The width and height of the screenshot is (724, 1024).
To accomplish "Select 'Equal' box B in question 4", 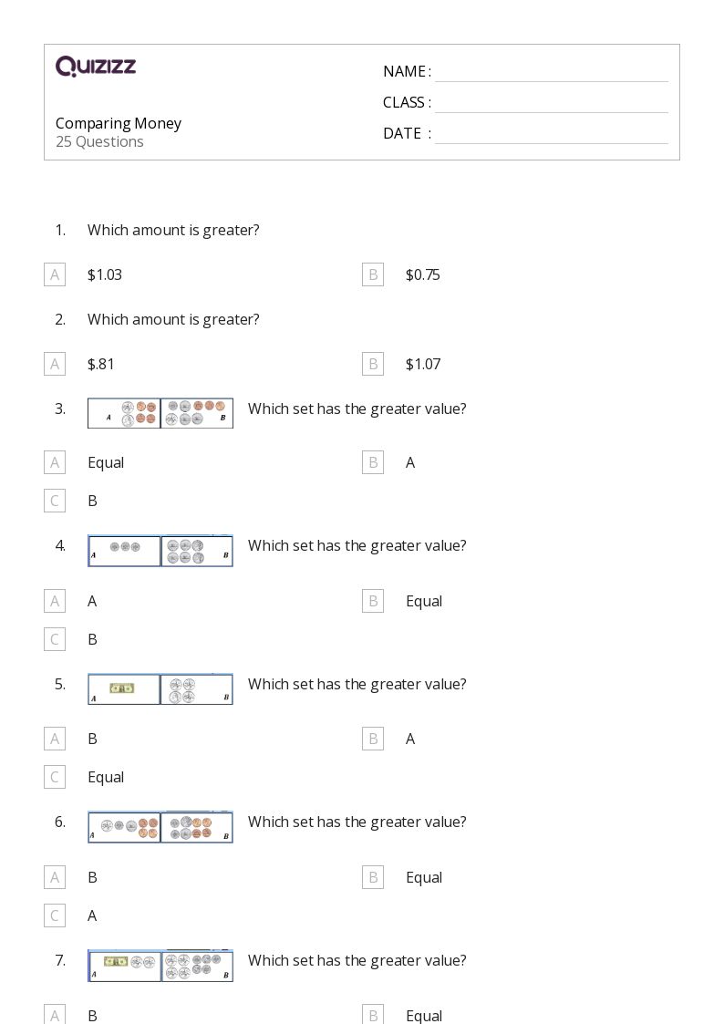I will point(373,601).
